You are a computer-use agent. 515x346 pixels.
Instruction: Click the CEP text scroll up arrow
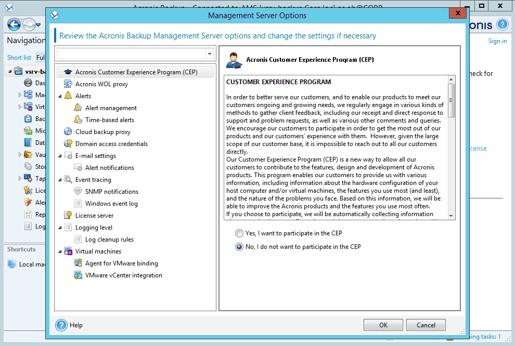click(451, 79)
